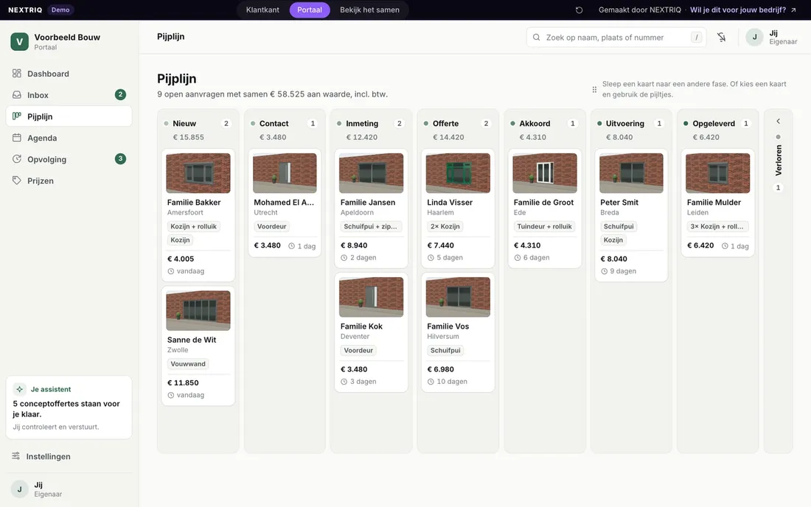Click the Demo badge
The image size is (811, 507).
pos(60,10)
